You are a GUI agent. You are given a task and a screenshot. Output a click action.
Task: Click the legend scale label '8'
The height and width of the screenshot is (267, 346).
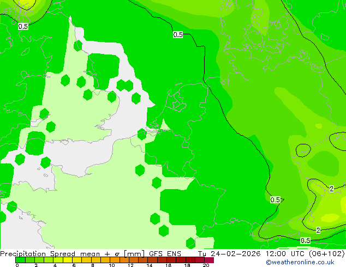(93, 265)
